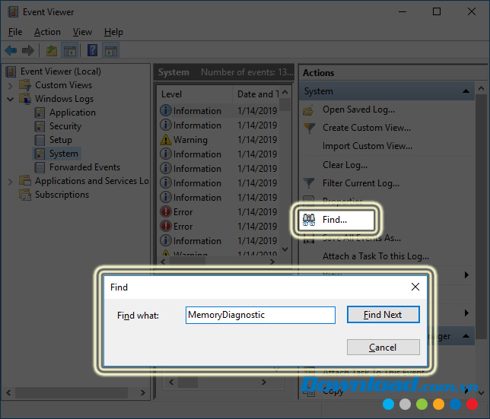Open the Security log
Image resolution: width=490 pixels, height=419 pixels.
(65, 126)
